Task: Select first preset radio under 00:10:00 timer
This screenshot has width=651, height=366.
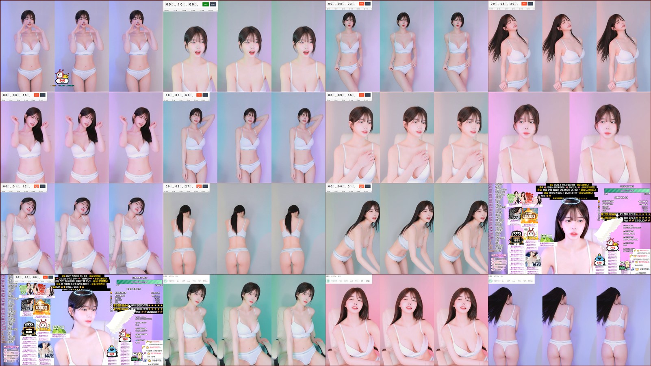Action: click(x=167, y=10)
